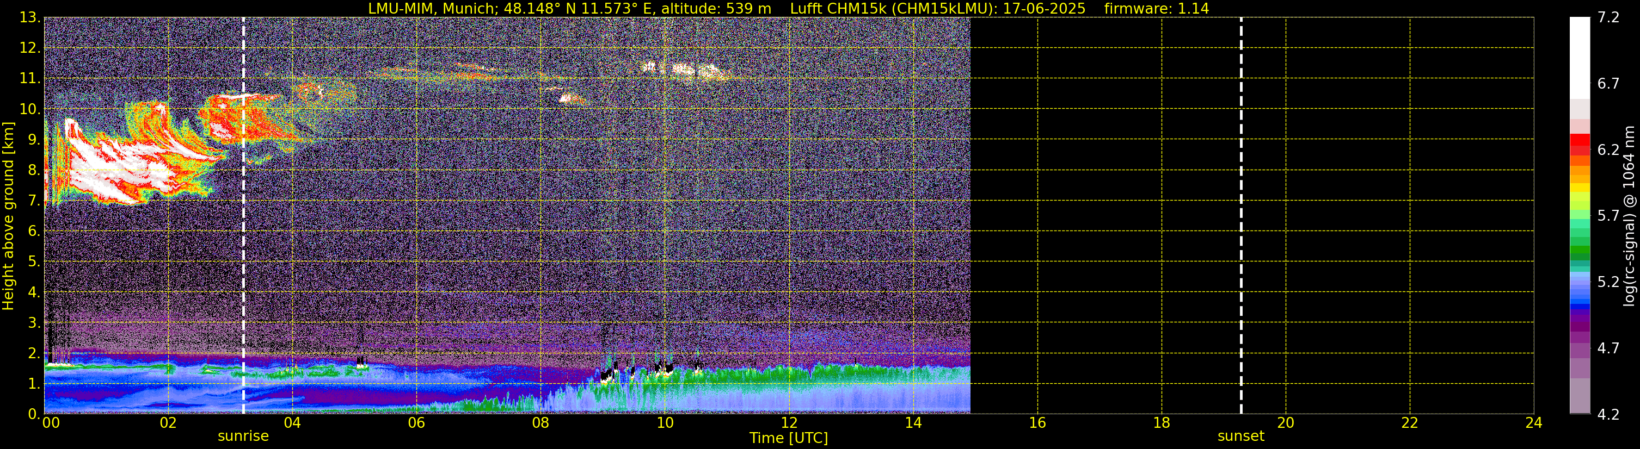The width and height of the screenshot is (1640, 449).
Task: Click the y-axis tick label '10.'
Action: (30, 109)
